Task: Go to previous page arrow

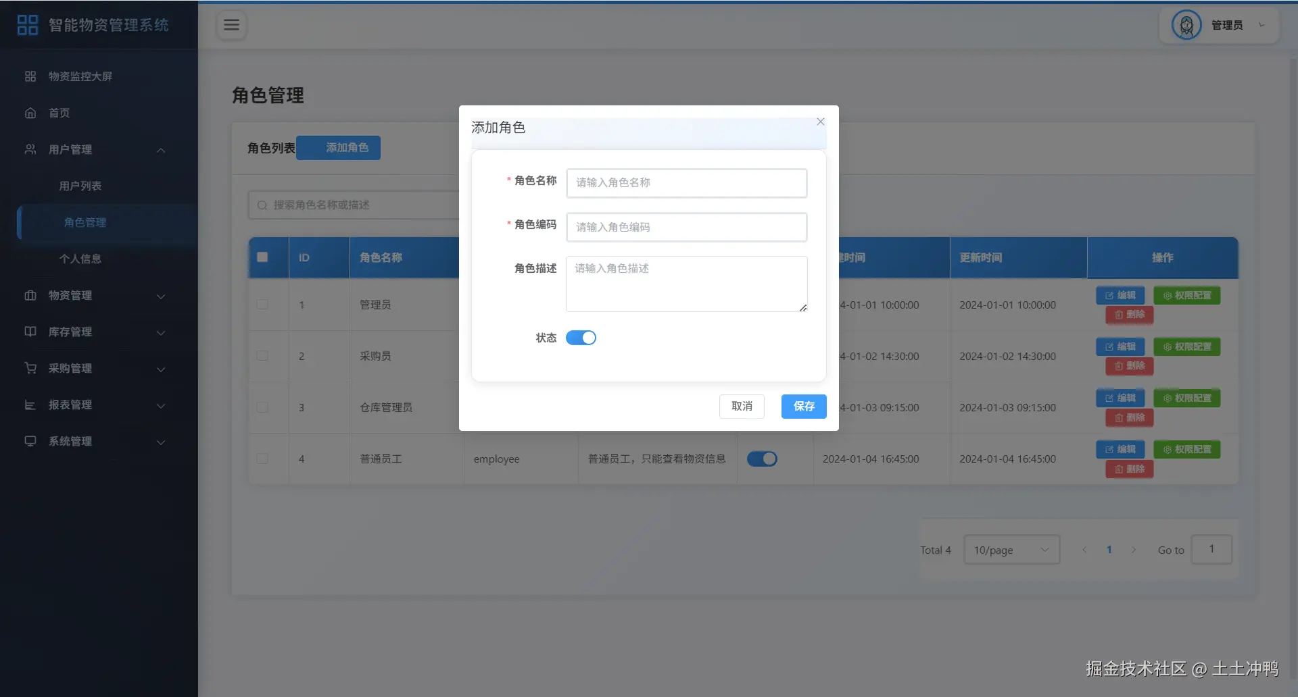Action: point(1084,550)
